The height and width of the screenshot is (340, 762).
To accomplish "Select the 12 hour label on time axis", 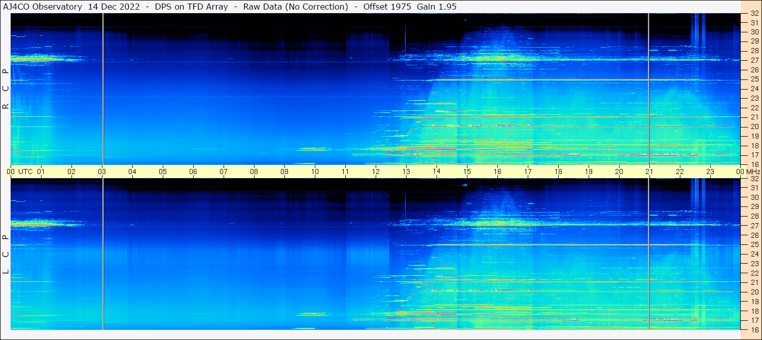I will click(x=376, y=172).
